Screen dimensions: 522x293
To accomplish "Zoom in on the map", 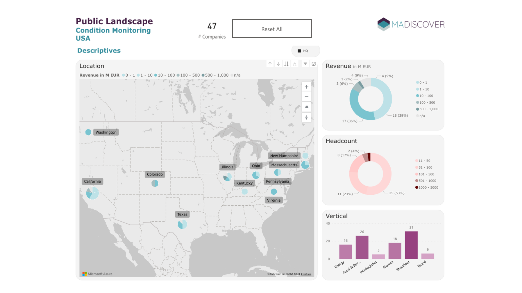I will pos(306,87).
